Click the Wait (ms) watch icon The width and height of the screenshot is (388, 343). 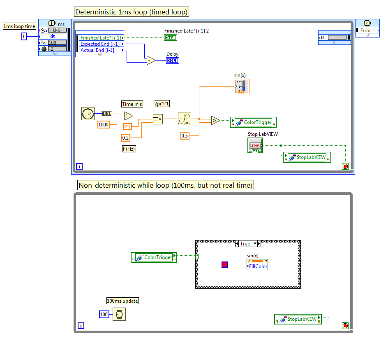[x=119, y=314]
